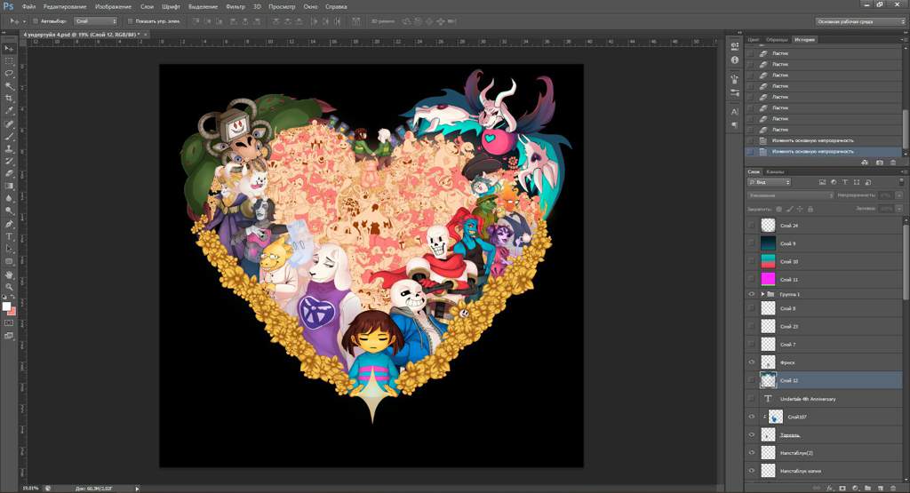The image size is (910, 493).
Task: Click the Слой 10 layer thumbnail
Action: [768, 261]
